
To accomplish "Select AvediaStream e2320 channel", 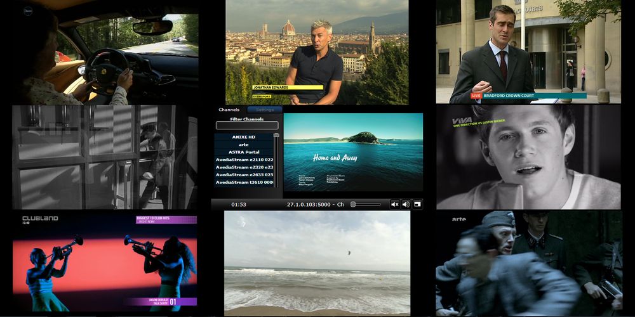I will tap(244, 167).
